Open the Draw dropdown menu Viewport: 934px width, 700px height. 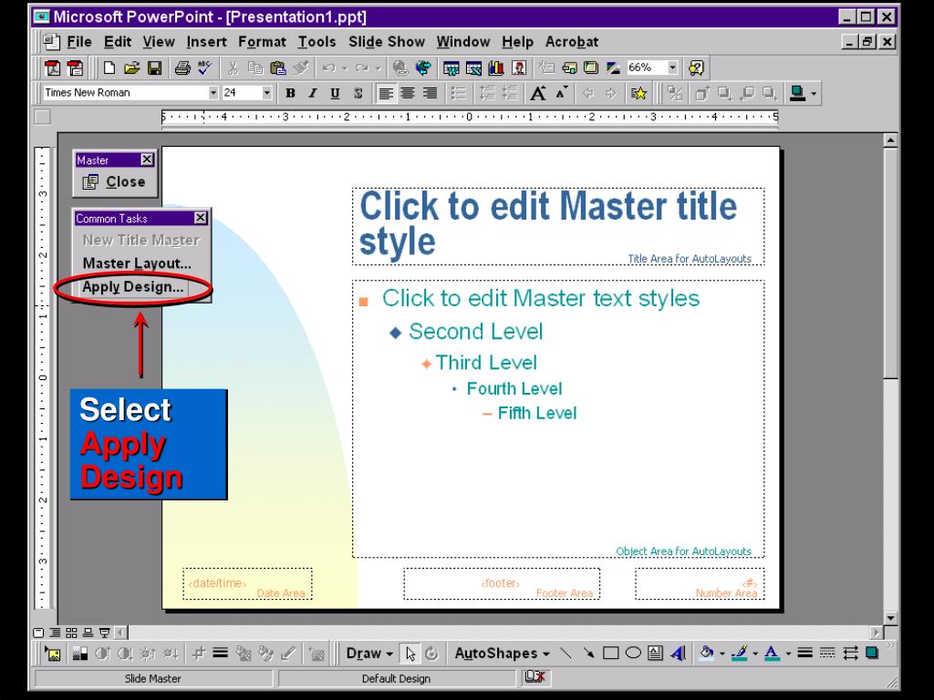(369, 654)
